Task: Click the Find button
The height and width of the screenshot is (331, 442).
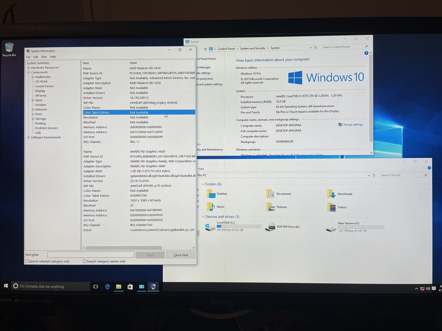Action: pyautogui.click(x=150, y=255)
